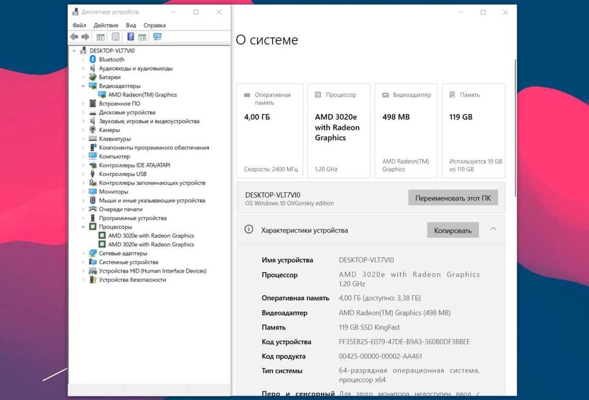Select second AMD 3020e with Radeon Graphics entry
The width and height of the screenshot is (589, 400).
pyautogui.click(x=151, y=244)
